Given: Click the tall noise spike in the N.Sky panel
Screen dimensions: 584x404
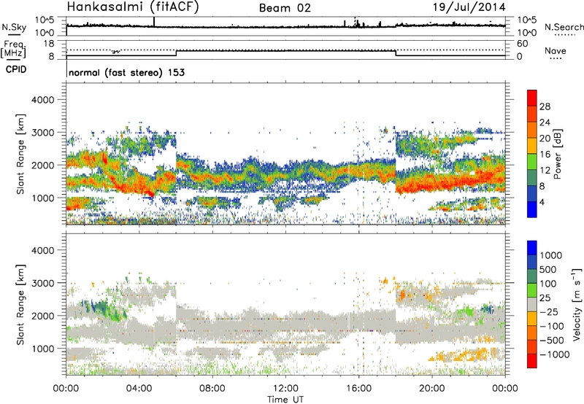Looking at the screenshot, I should pyautogui.click(x=154, y=22).
